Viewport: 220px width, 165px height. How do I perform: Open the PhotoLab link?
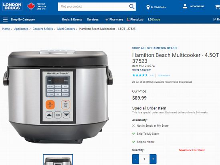coord(135,20)
